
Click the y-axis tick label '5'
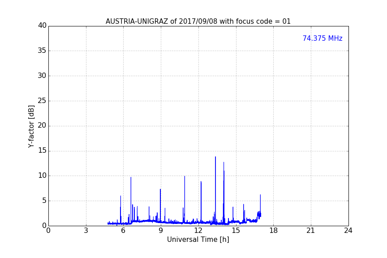44,201
